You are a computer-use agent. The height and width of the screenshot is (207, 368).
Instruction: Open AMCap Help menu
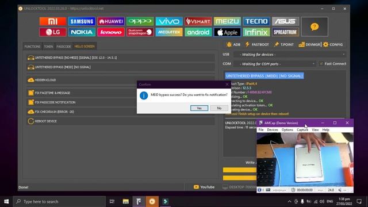tap(325, 130)
